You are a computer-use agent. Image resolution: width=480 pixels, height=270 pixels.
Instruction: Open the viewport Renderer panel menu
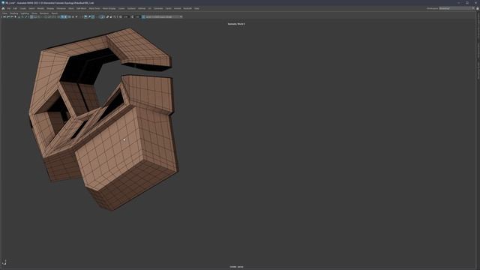click(x=44, y=13)
